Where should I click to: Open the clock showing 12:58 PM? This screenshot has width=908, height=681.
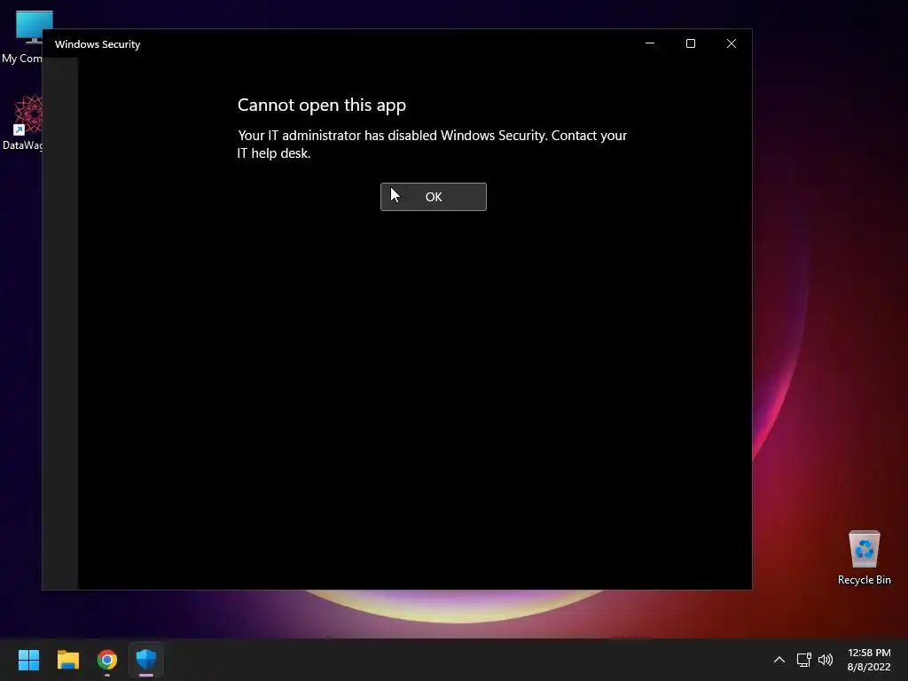pyautogui.click(x=869, y=660)
